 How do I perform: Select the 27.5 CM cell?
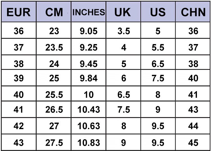tap(54, 143)
